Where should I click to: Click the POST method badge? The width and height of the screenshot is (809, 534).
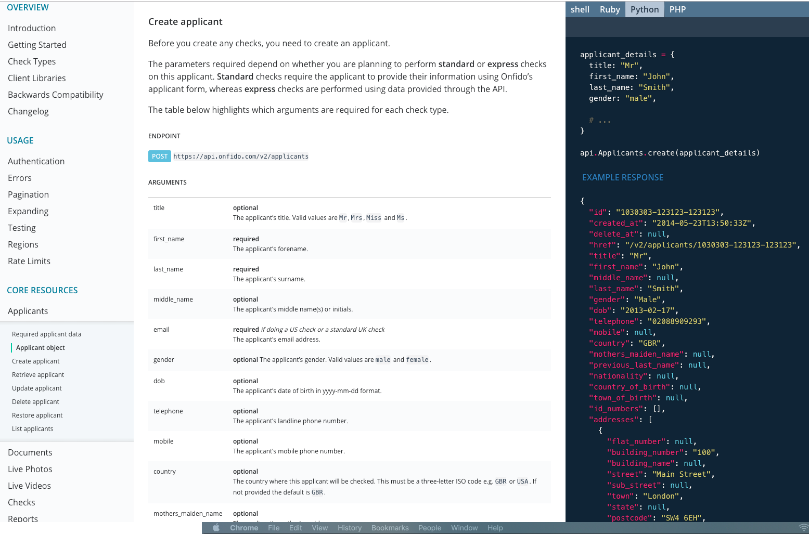click(x=159, y=156)
